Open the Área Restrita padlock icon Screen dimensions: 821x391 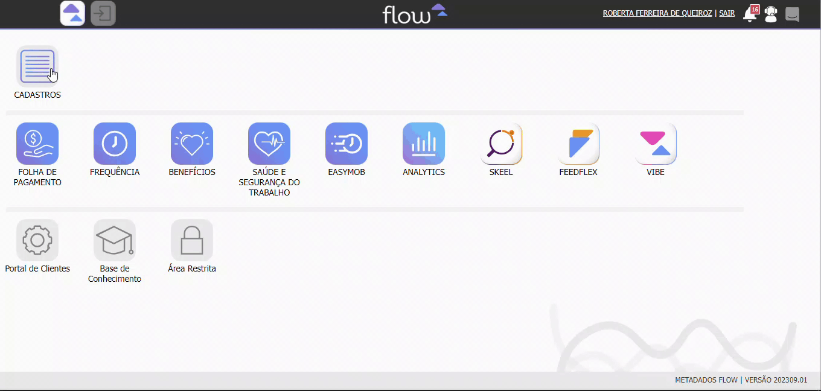point(192,240)
